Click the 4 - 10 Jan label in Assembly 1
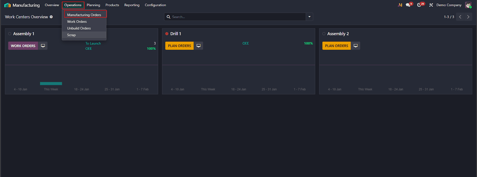The image size is (477, 177). click(x=21, y=89)
